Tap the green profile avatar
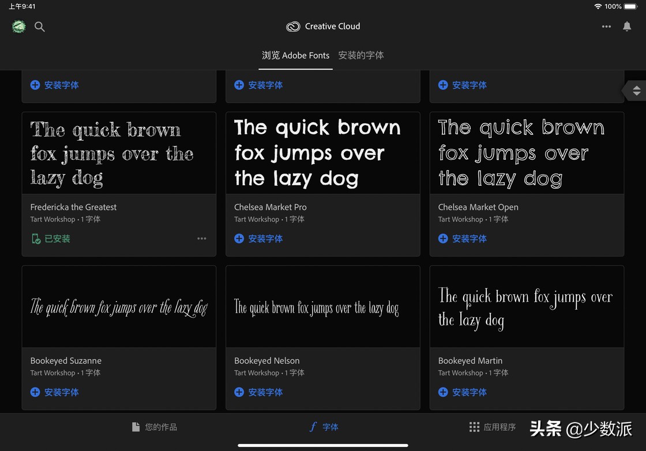This screenshot has height=451, width=646. [x=18, y=27]
